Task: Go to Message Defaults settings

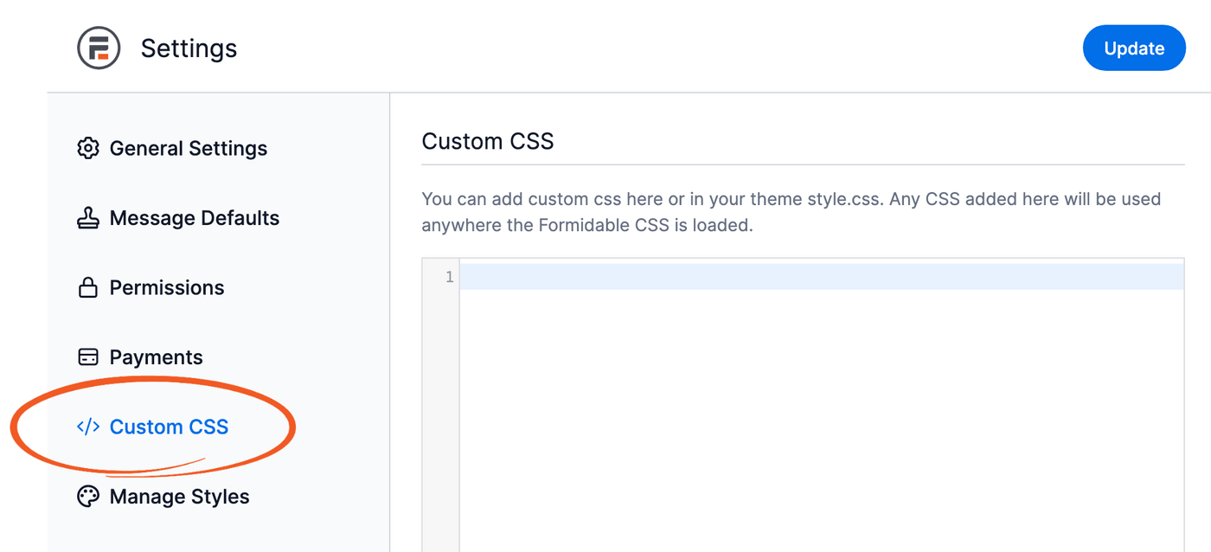Action: click(195, 218)
